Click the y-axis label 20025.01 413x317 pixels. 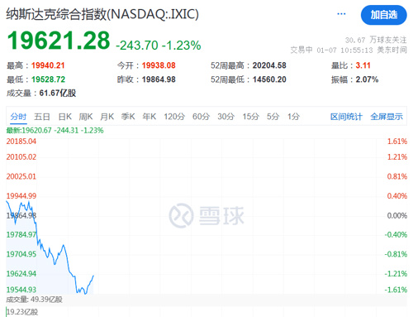click(21, 176)
